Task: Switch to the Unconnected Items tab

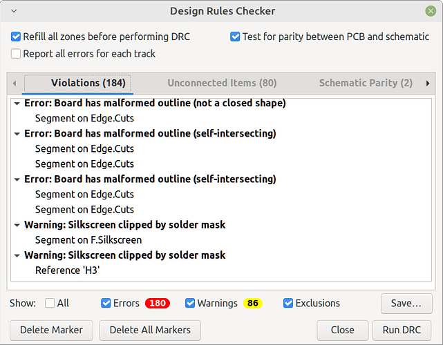Action: coord(222,83)
